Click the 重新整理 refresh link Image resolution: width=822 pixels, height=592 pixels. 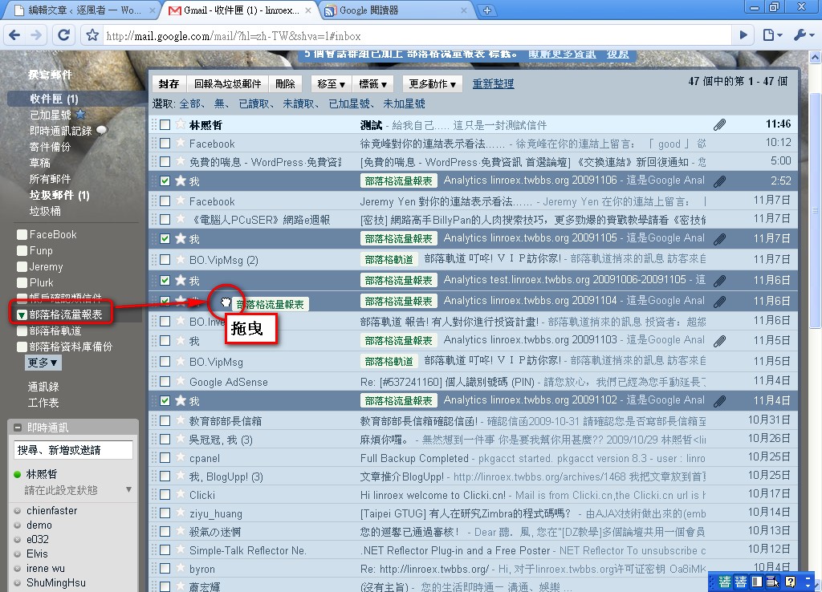493,83
